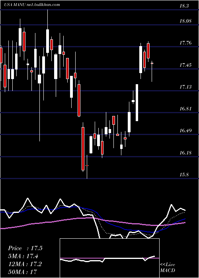Click the last candlestick near 17.5
Viewport: 199px width, 278px height.
(152, 63)
